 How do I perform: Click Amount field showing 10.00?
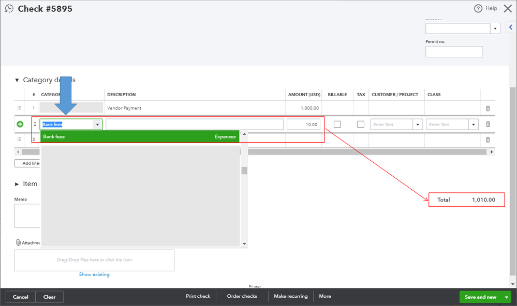(303, 125)
